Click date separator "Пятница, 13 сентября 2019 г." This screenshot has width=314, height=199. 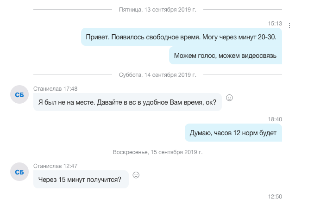[x=158, y=9]
